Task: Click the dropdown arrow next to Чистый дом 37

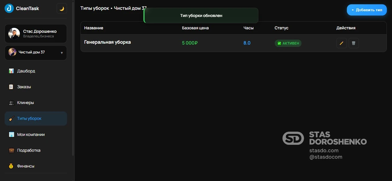Action: pyautogui.click(x=62, y=53)
